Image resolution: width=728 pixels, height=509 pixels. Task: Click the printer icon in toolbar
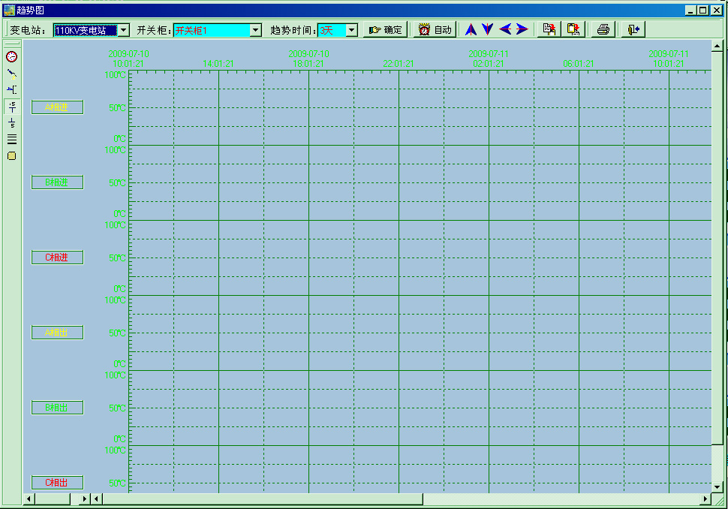[603, 30]
